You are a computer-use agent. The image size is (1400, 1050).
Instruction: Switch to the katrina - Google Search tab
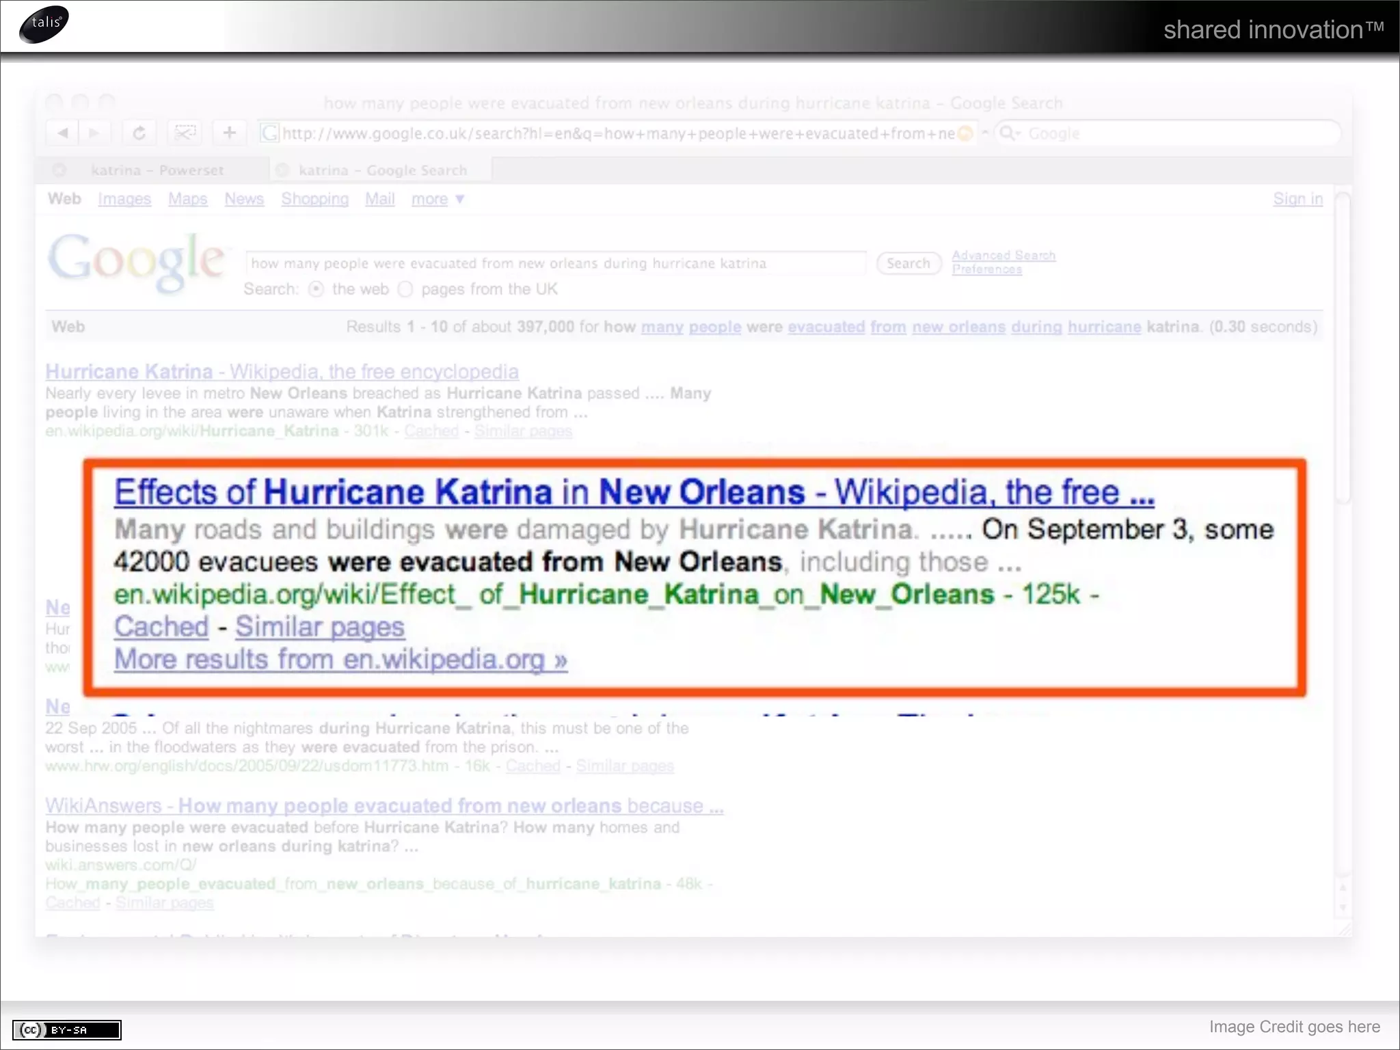381,170
